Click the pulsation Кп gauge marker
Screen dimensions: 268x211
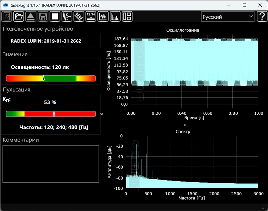54,114
